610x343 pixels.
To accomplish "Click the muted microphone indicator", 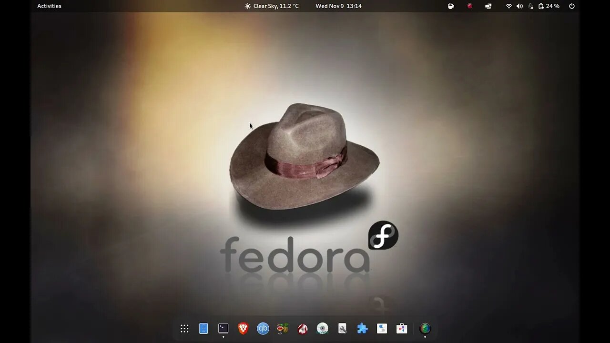I will [530, 6].
